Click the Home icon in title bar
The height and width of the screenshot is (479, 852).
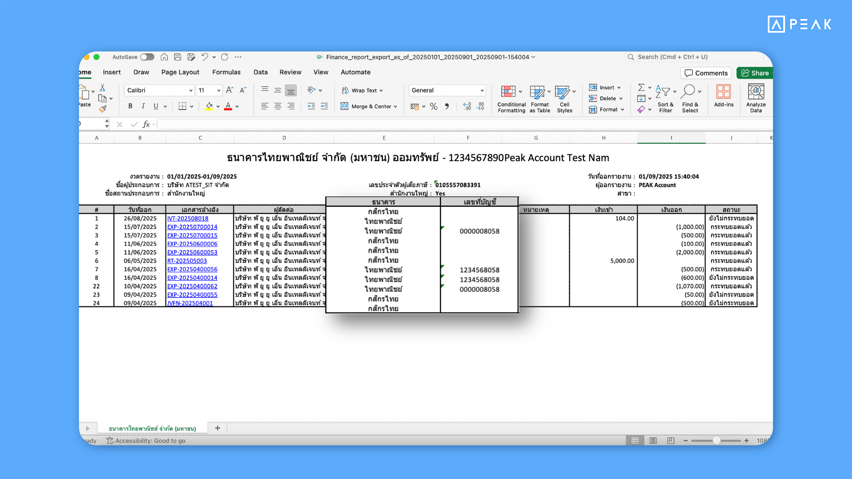(164, 57)
